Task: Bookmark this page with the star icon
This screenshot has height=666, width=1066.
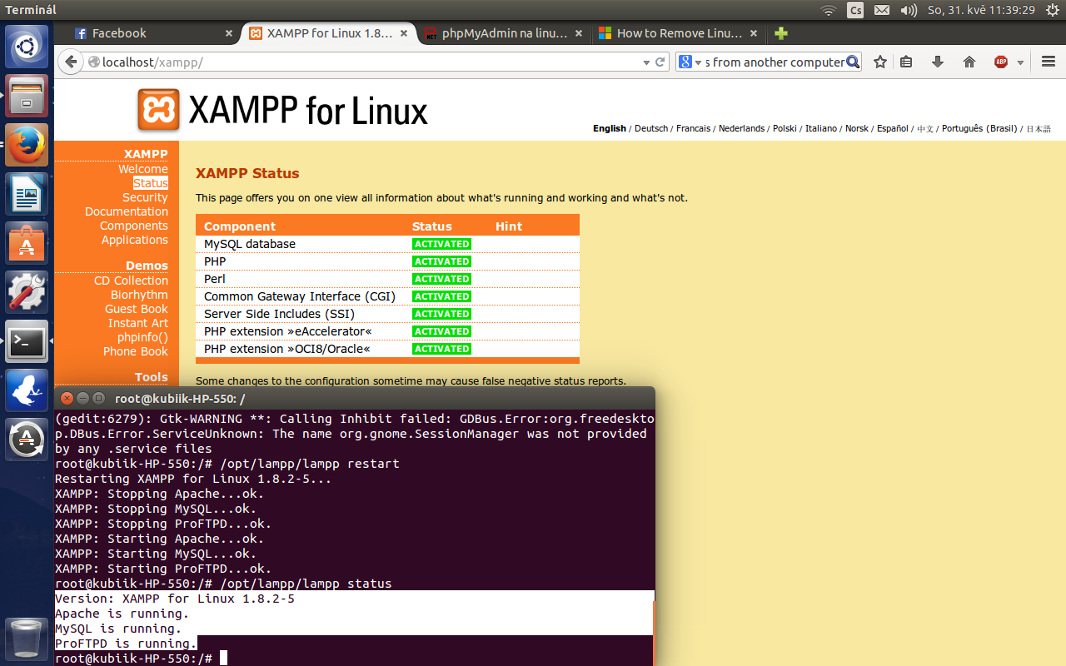Action: coord(880,62)
